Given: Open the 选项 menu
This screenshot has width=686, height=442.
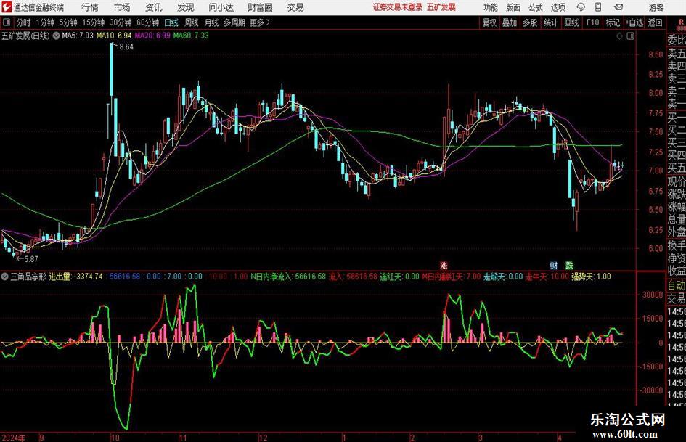Looking at the screenshot, I should [558, 7].
